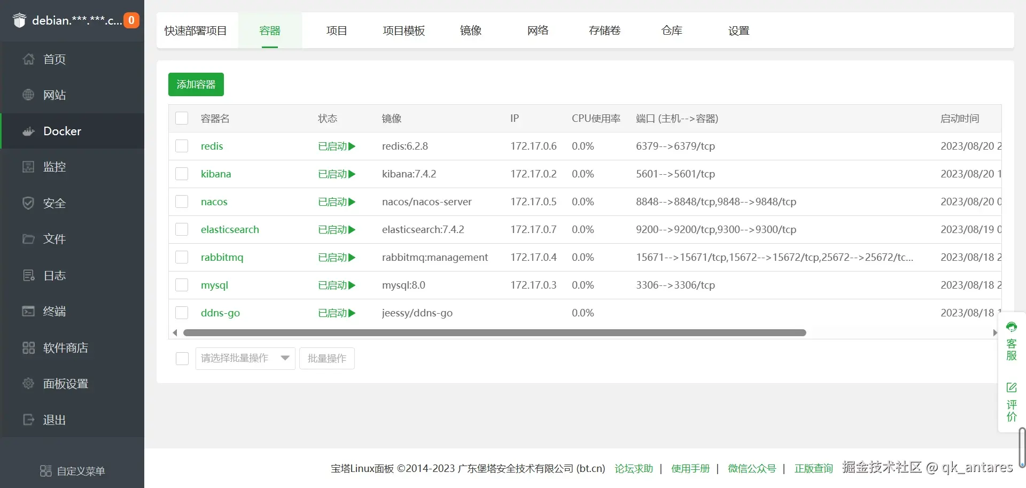The image size is (1026, 488).
Task: Click the logout icon in sidebar
Action: pyautogui.click(x=28, y=420)
